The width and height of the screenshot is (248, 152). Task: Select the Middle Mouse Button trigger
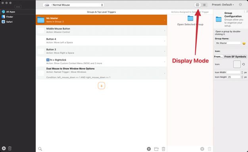102,30
